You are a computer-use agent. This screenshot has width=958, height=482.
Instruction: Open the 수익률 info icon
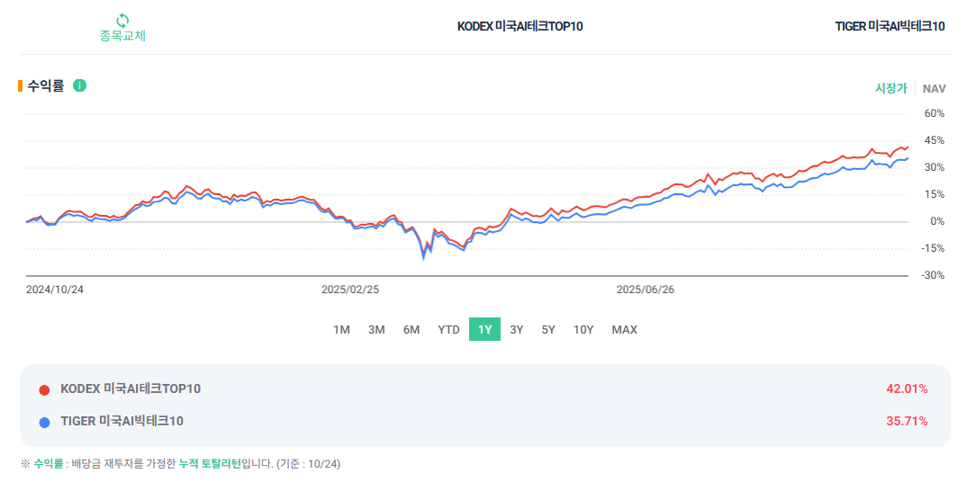coord(79,85)
